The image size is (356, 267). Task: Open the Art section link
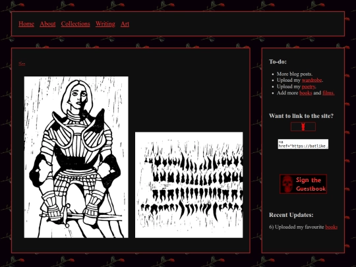125,24
